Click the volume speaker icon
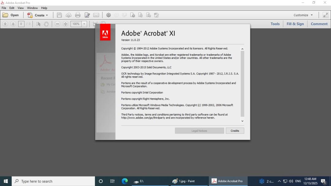The height and width of the screenshot is (186, 331). click(x=291, y=181)
